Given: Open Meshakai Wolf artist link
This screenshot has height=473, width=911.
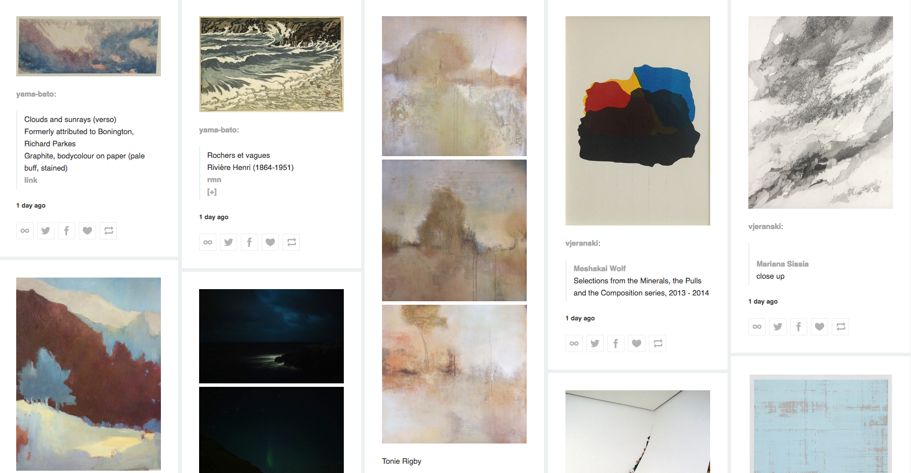Looking at the screenshot, I should point(600,269).
